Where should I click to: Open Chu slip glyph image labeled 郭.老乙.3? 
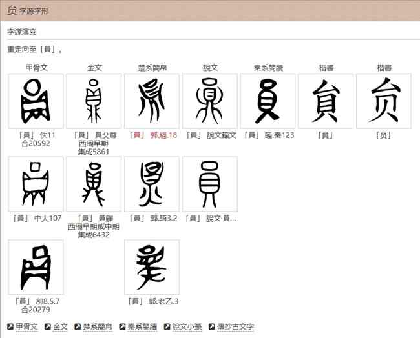click(x=152, y=267)
